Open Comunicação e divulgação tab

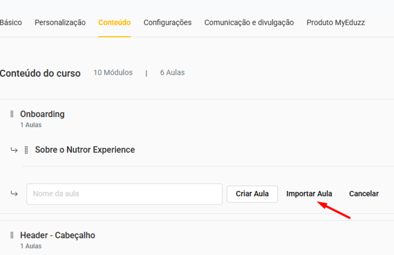(x=249, y=22)
